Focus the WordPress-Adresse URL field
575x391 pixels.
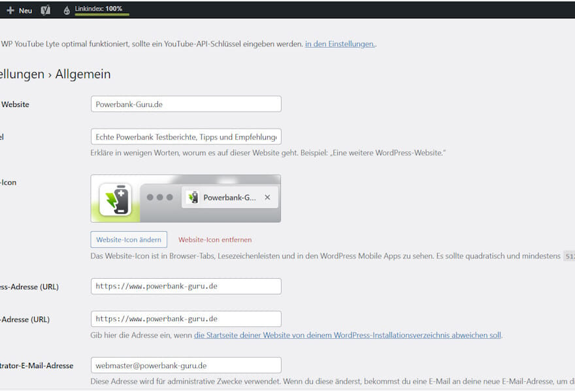pos(186,286)
